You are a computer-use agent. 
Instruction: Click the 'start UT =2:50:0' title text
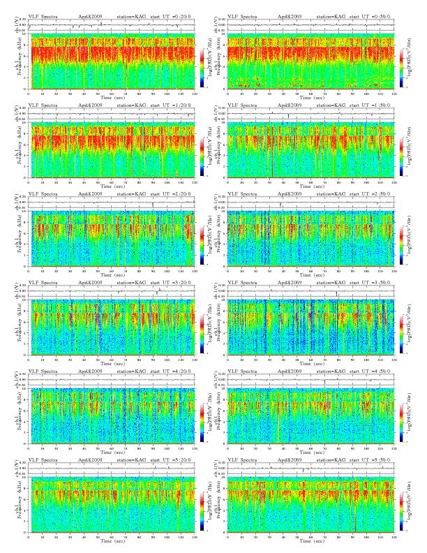370,194
